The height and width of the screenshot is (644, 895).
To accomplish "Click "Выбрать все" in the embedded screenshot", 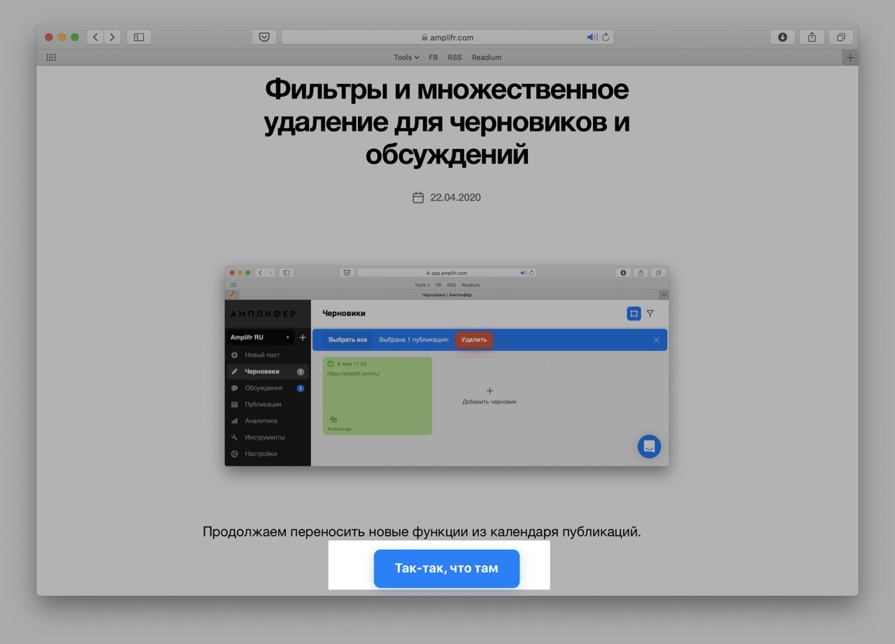I will coord(348,339).
